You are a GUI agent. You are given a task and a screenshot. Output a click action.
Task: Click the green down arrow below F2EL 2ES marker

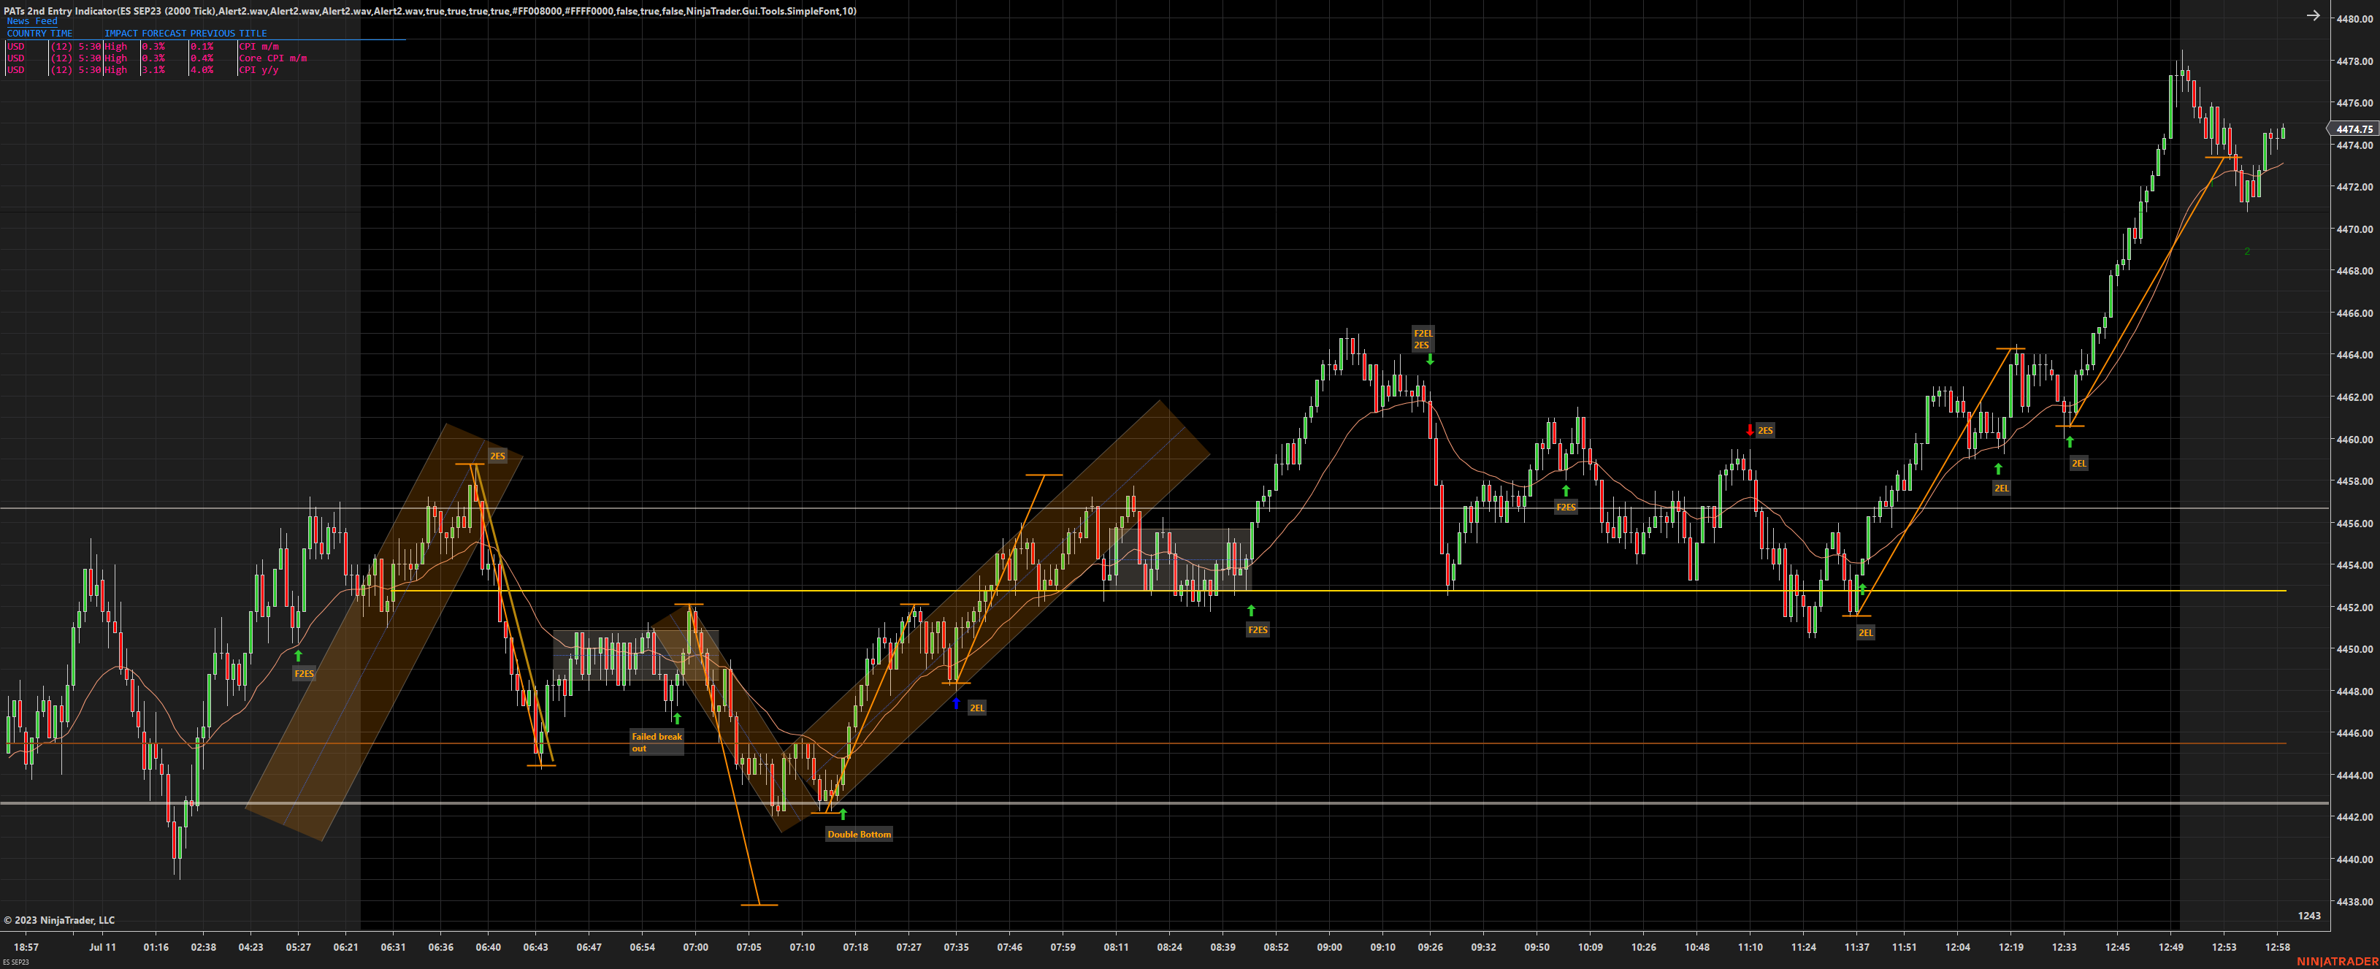[x=1430, y=359]
